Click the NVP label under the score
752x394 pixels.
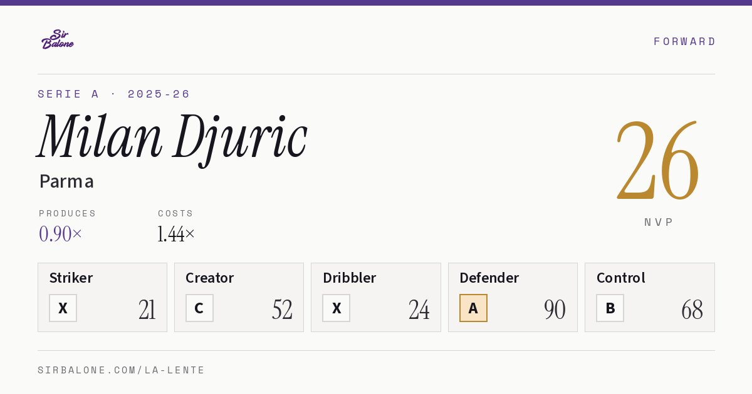659,222
